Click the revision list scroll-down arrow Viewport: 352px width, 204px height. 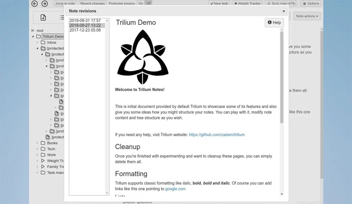(107, 193)
